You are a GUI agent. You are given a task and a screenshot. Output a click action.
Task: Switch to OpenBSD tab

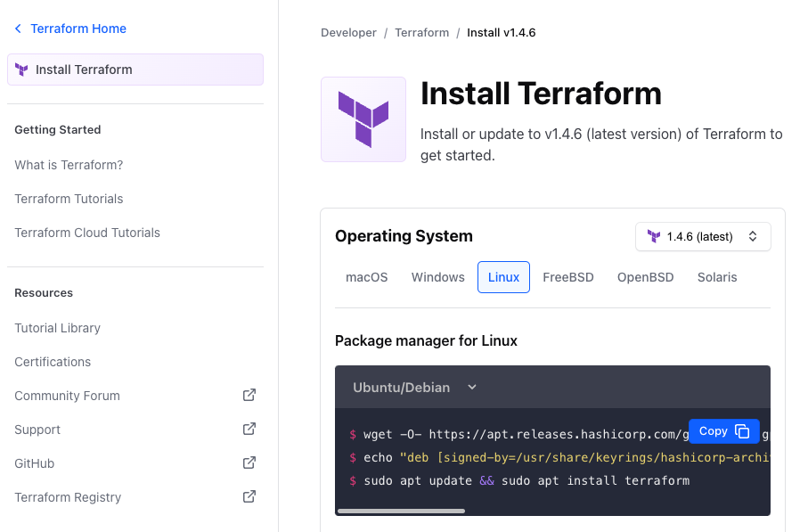[645, 277]
